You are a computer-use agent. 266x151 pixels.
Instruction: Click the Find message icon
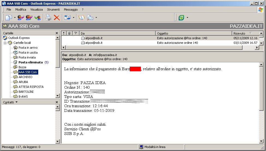pos(90,17)
